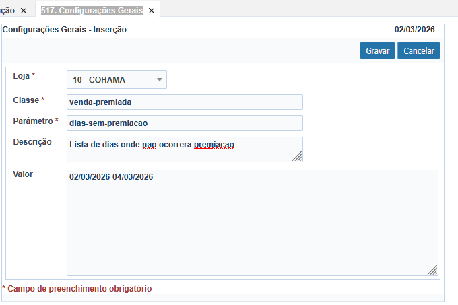Close the 517. Configurações Gerais tab

(x=151, y=11)
